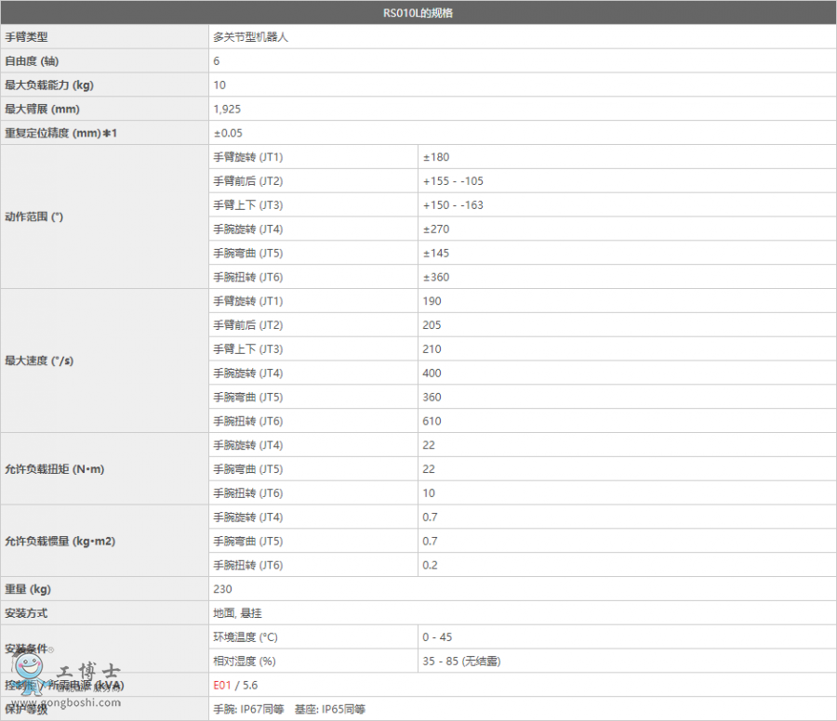Image resolution: width=837 pixels, height=721 pixels.
Task: Click the ±360 wrist twist range value
Action: click(x=436, y=278)
